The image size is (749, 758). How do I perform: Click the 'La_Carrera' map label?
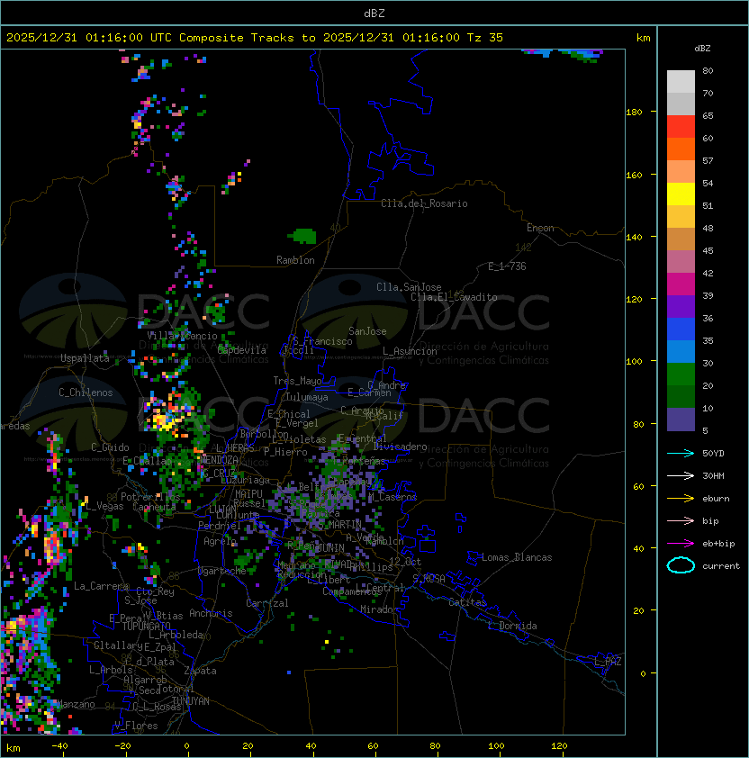tap(102, 586)
